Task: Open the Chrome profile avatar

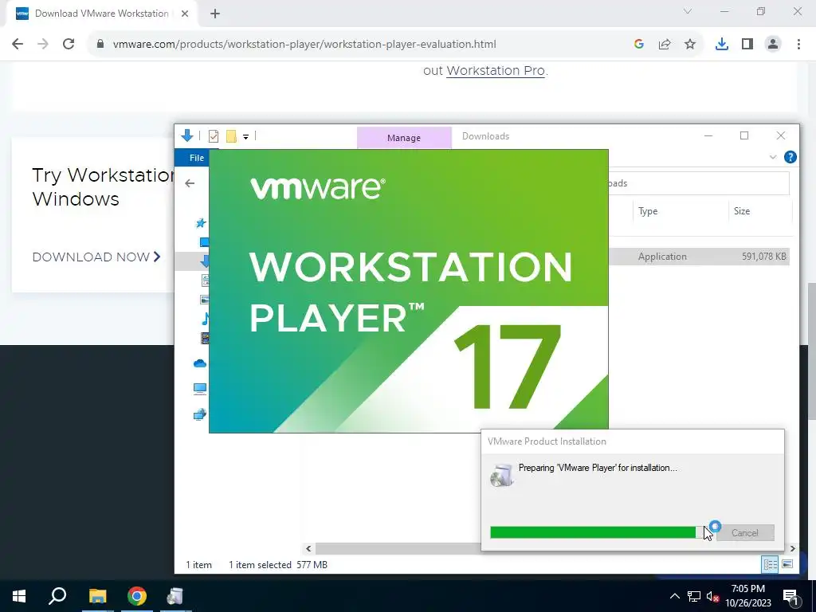Action: click(x=773, y=45)
